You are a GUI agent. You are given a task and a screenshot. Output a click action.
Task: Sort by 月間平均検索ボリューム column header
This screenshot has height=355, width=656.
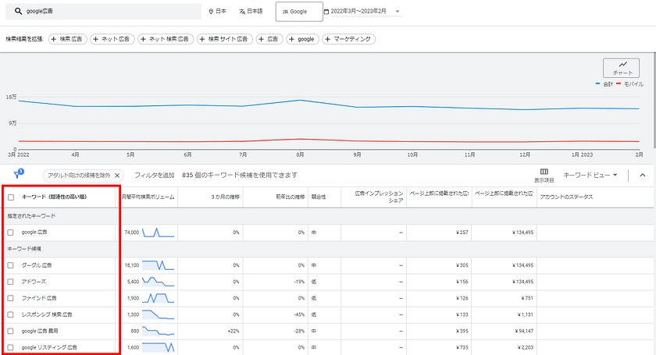tap(149, 197)
